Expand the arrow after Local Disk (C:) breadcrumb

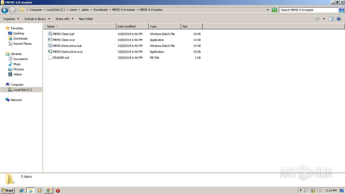67,10
